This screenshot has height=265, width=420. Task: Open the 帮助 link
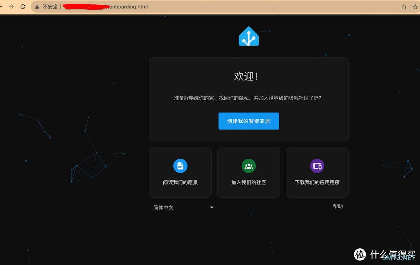338,206
